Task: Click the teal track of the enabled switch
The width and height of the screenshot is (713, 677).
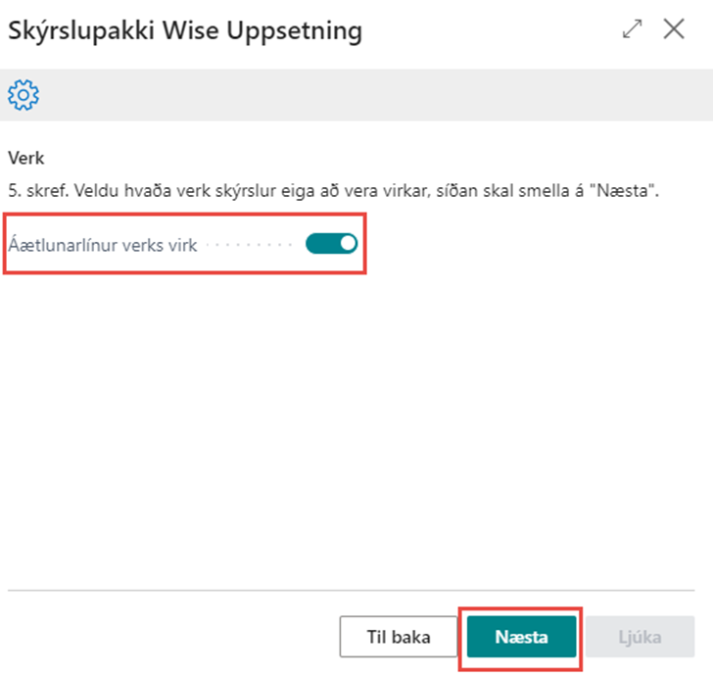Action: coord(320,244)
